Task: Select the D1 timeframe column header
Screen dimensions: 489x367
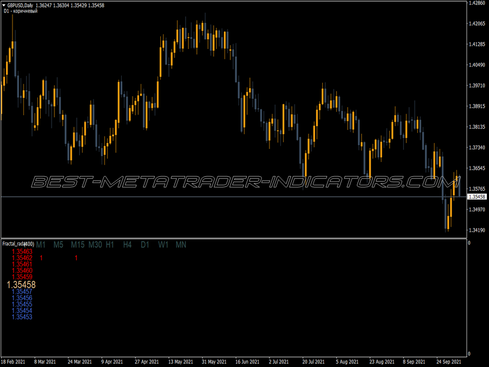Action: tap(145, 245)
